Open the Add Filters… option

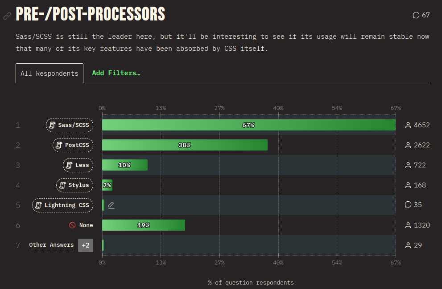116,73
